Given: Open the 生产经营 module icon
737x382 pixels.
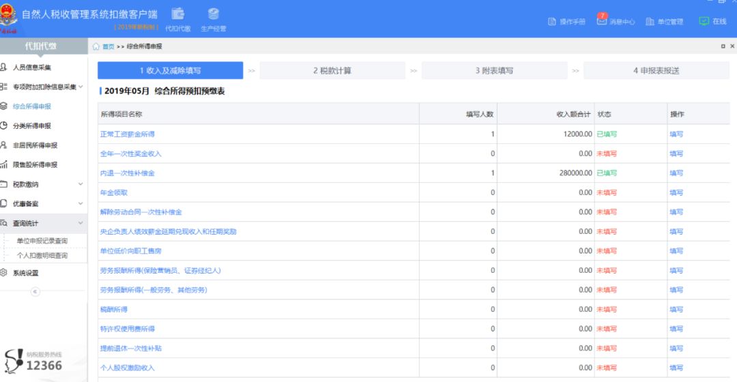Looking at the screenshot, I should pyautogui.click(x=214, y=14).
